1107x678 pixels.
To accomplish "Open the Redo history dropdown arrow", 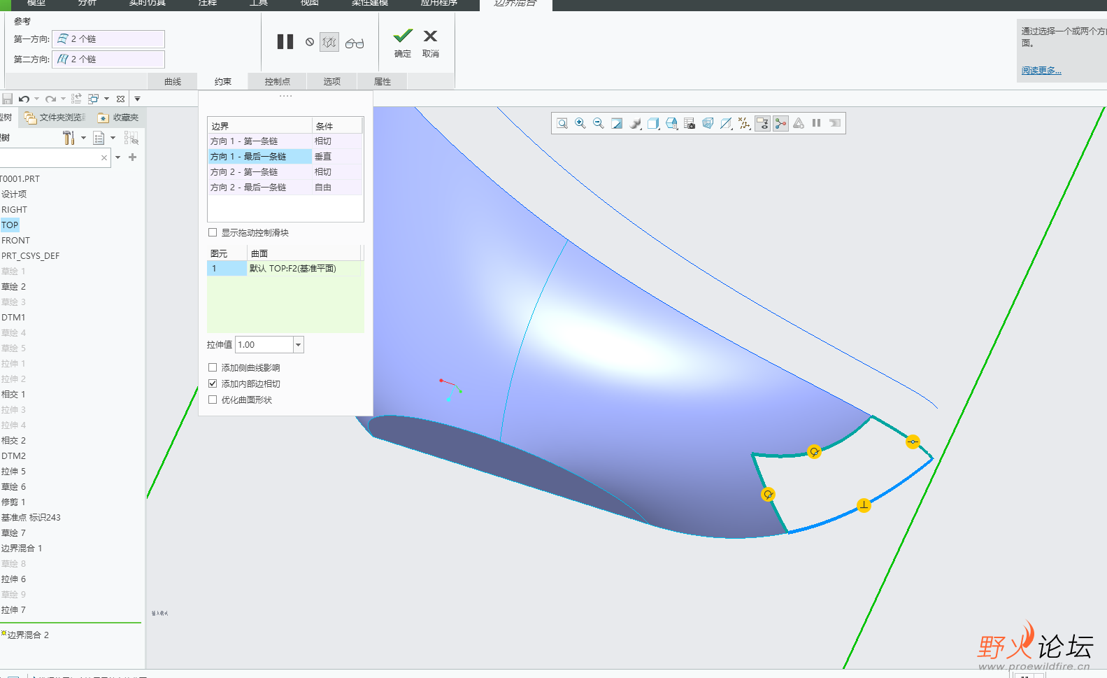I will tap(63, 99).
